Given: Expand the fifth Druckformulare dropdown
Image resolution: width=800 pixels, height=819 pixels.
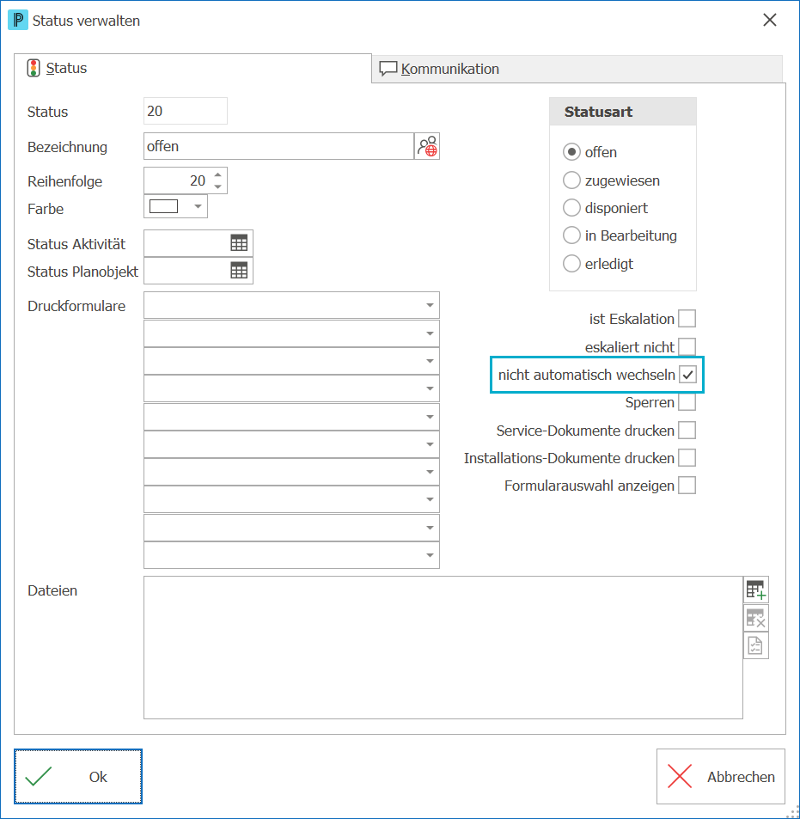Looking at the screenshot, I should [430, 417].
